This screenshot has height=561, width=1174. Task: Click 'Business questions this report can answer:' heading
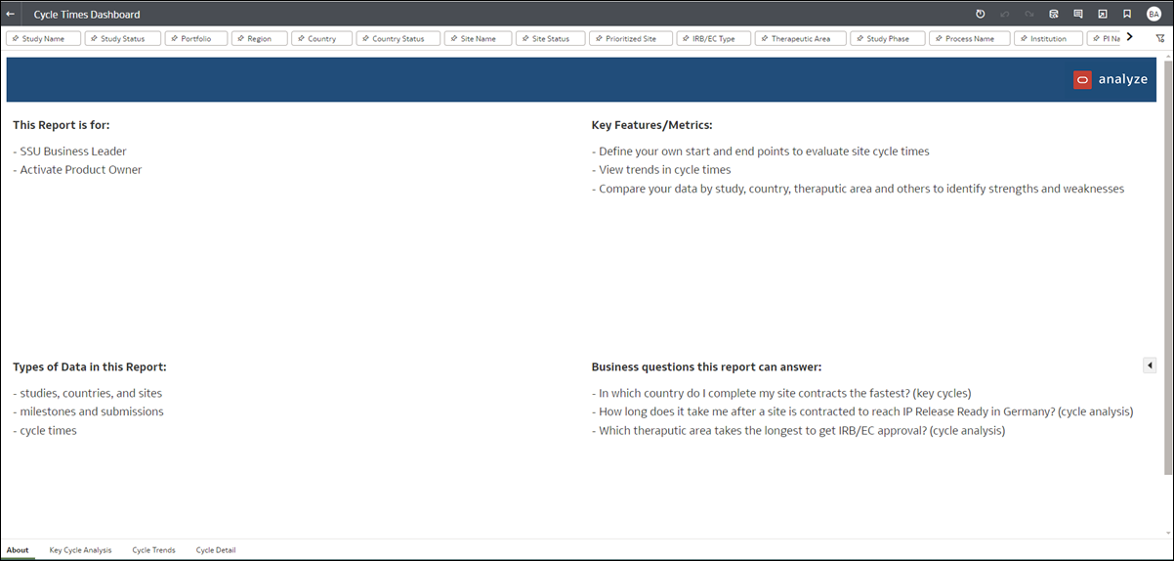click(706, 367)
